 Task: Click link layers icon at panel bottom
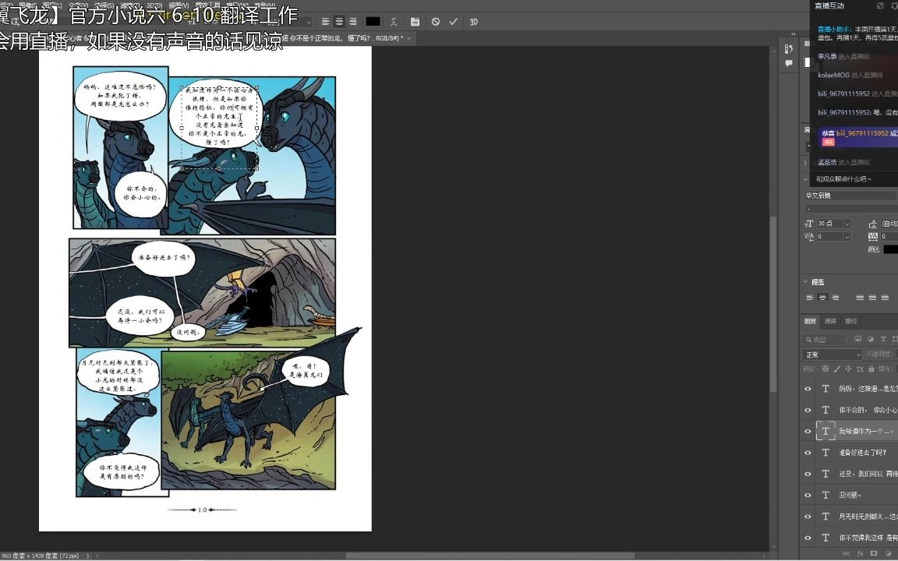pyautogui.click(x=847, y=553)
